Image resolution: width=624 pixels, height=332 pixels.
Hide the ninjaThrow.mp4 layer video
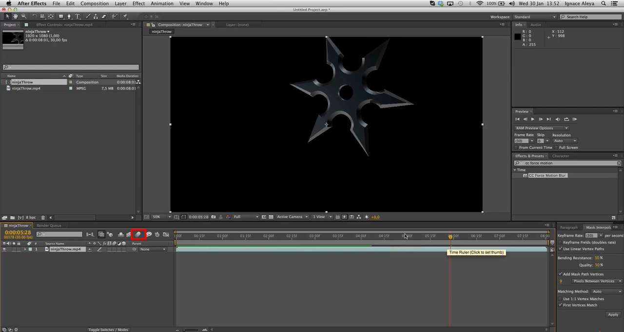point(4,249)
